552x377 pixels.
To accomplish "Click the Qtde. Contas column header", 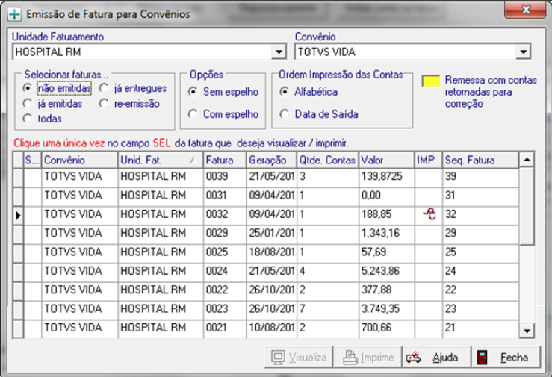I will pos(328,160).
